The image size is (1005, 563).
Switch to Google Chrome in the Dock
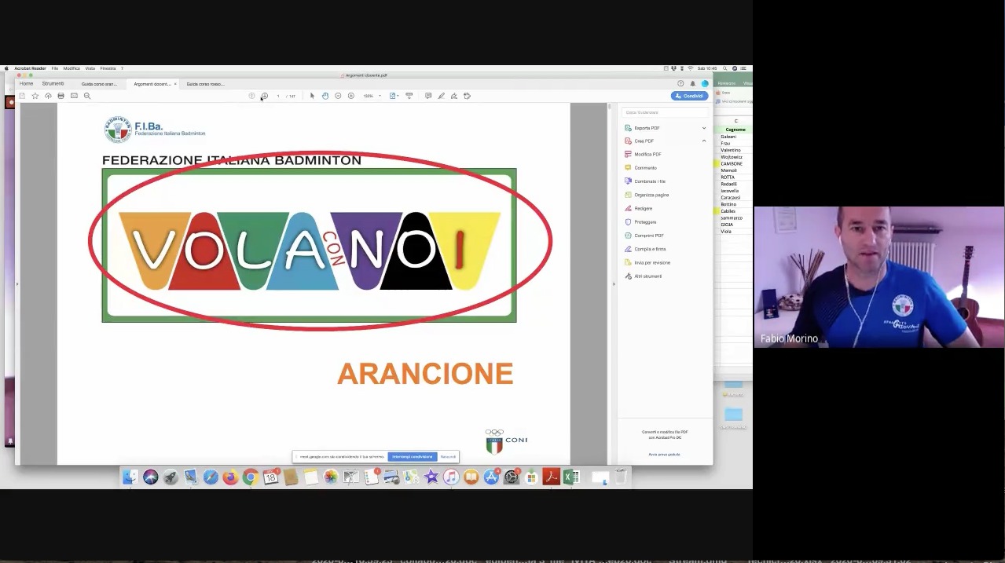(x=251, y=477)
